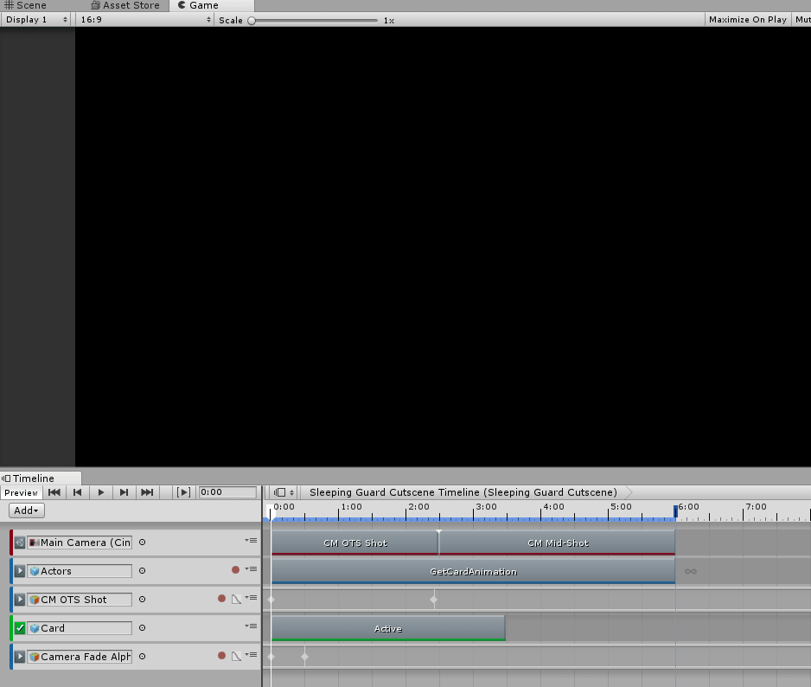The height and width of the screenshot is (687, 811).
Task: Select the Card binding field
Action: (x=80, y=628)
